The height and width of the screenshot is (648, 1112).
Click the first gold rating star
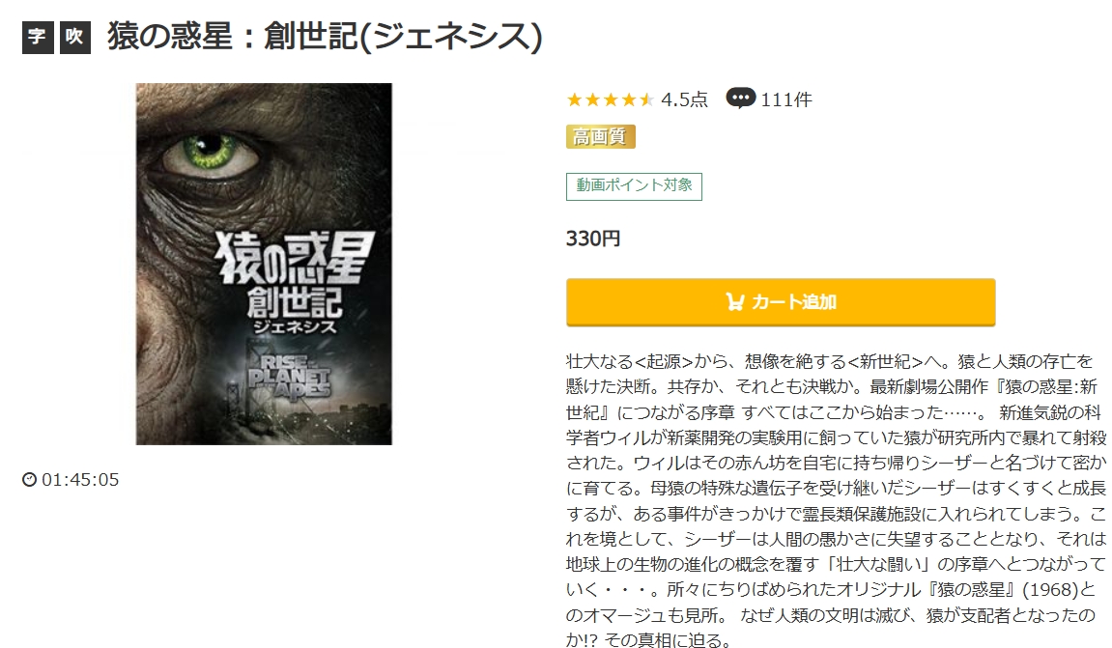575,100
